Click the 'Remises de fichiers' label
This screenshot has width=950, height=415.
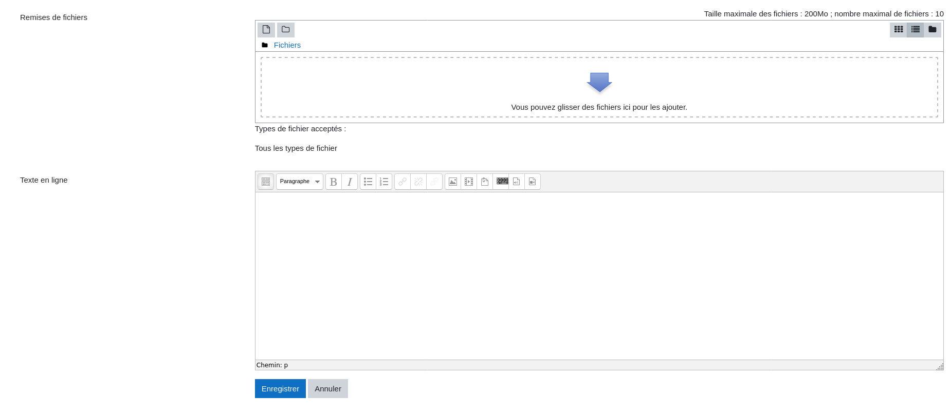tap(53, 17)
